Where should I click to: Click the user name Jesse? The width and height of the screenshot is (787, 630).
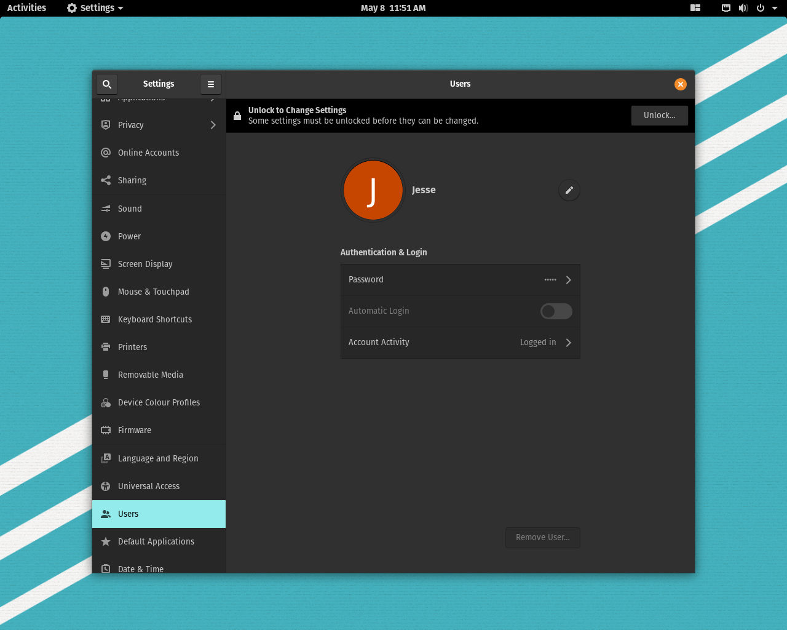pyautogui.click(x=424, y=190)
